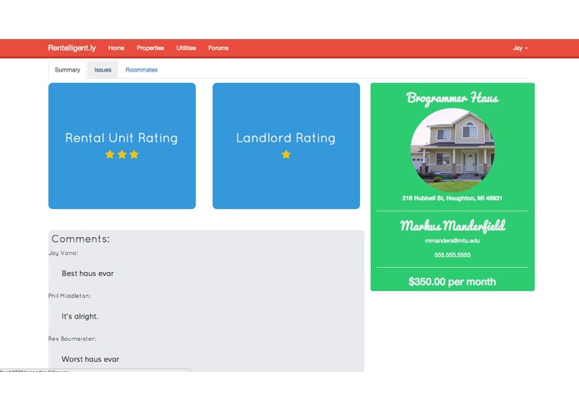Click address 216 Hubbell St, Houghton
579x411 pixels.
coord(452,198)
